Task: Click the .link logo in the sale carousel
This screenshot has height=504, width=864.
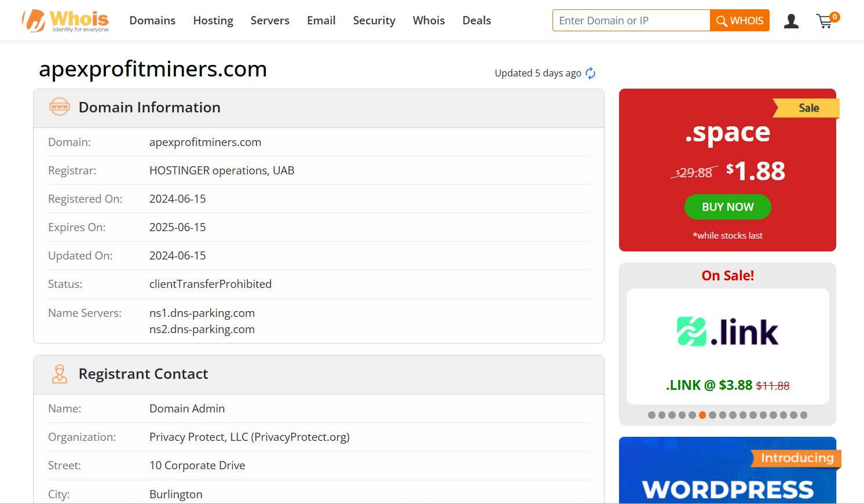Action: 728,332
